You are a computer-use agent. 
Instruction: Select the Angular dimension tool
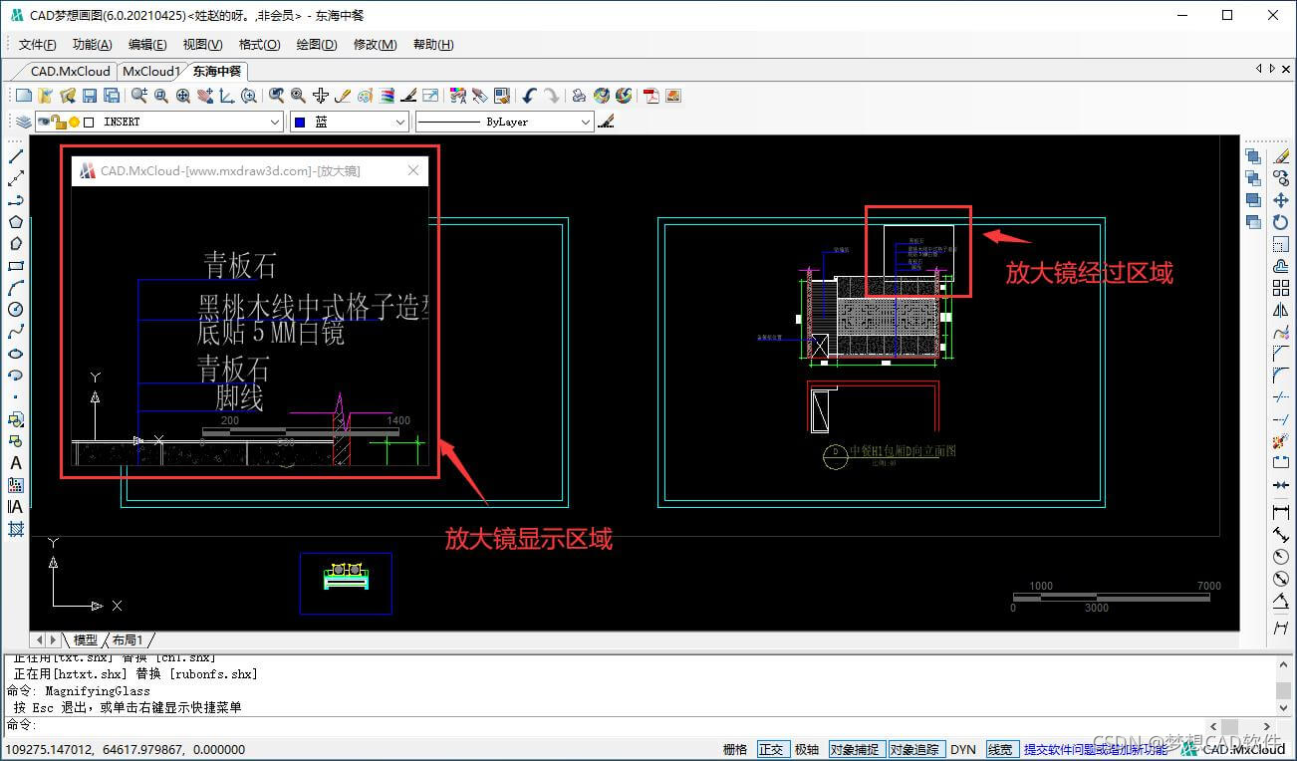point(1281,602)
